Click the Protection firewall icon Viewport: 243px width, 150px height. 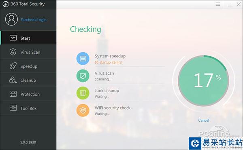[x=13, y=94]
